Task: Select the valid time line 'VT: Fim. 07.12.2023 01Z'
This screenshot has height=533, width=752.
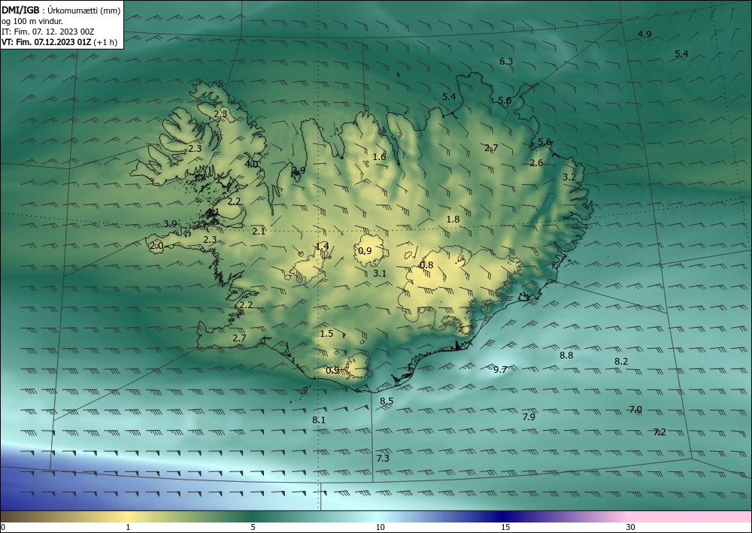Action: tap(46, 42)
